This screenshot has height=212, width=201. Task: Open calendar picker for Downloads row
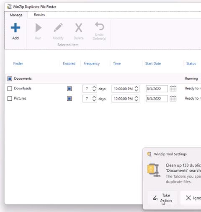coord(173,89)
